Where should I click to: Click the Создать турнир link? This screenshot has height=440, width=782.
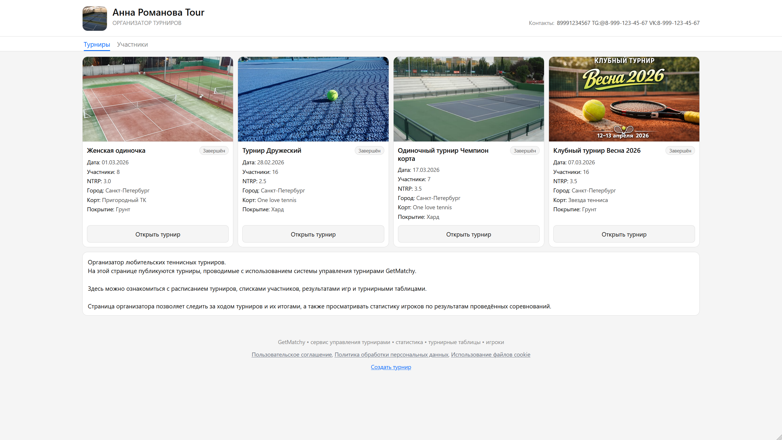coord(391,367)
